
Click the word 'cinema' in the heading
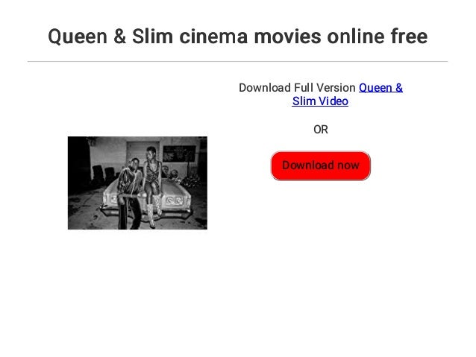(x=213, y=37)
